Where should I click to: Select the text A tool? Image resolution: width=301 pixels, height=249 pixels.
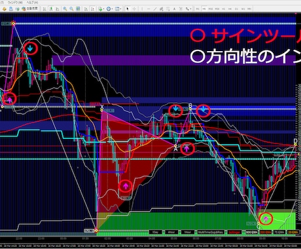coord(174,9)
